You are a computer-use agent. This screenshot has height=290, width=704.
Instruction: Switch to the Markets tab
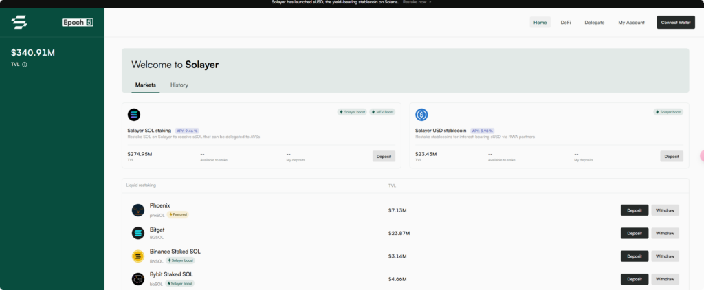point(146,85)
